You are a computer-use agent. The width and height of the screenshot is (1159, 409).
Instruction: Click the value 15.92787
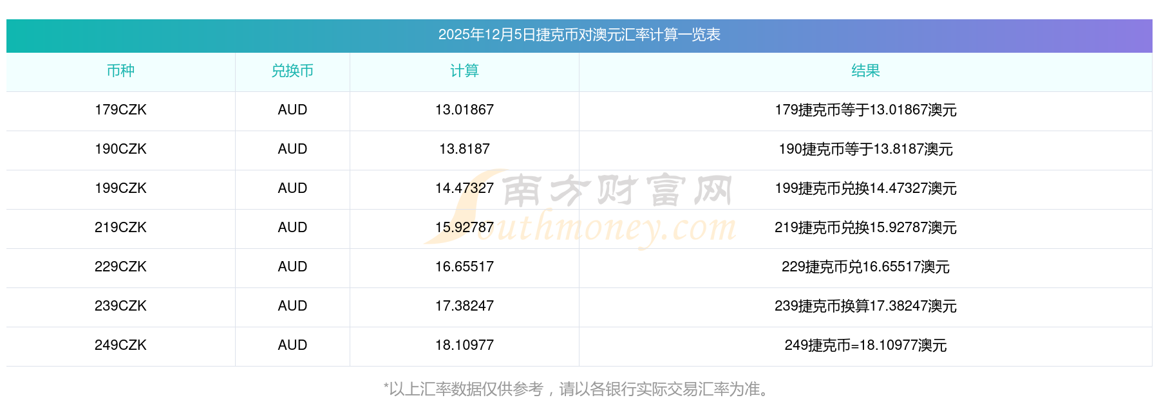click(464, 228)
